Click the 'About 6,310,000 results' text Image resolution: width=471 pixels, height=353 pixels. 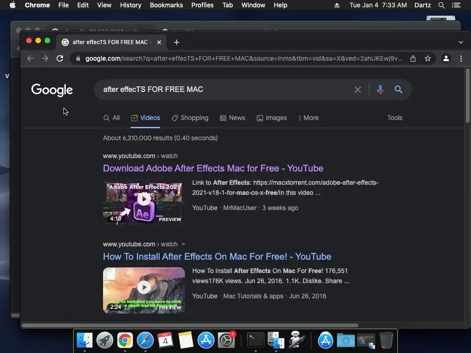point(161,138)
